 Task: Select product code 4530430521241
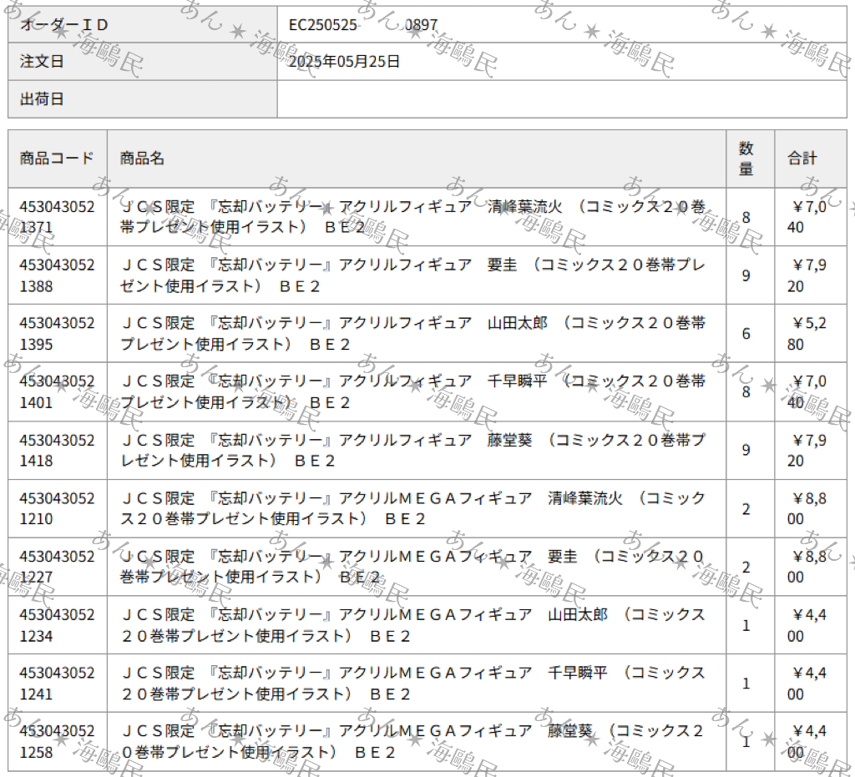pyautogui.click(x=58, y=684)
